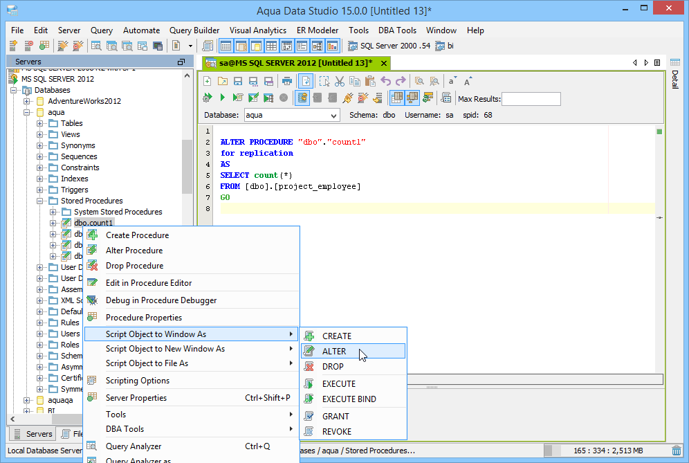Choose Drop Procedure from context menu
The width and height of the screenshot is (689, 463).
[x=192, y=266]
